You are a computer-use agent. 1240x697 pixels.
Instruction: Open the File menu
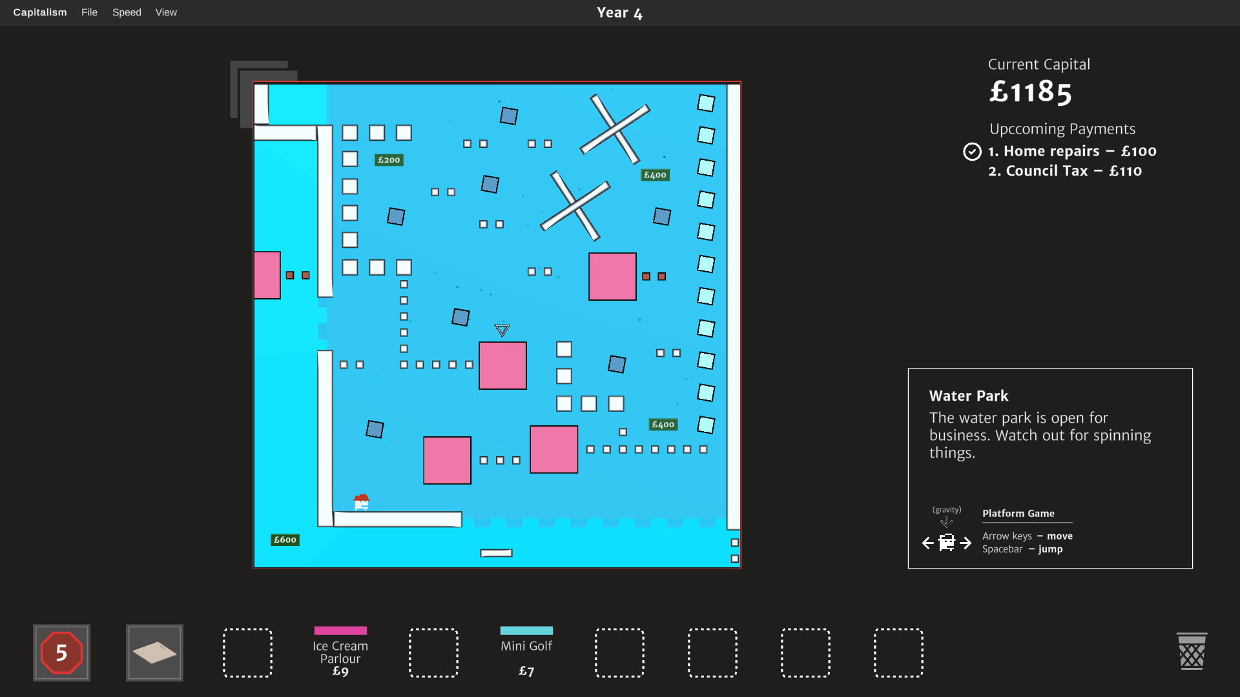pos(89,12)
